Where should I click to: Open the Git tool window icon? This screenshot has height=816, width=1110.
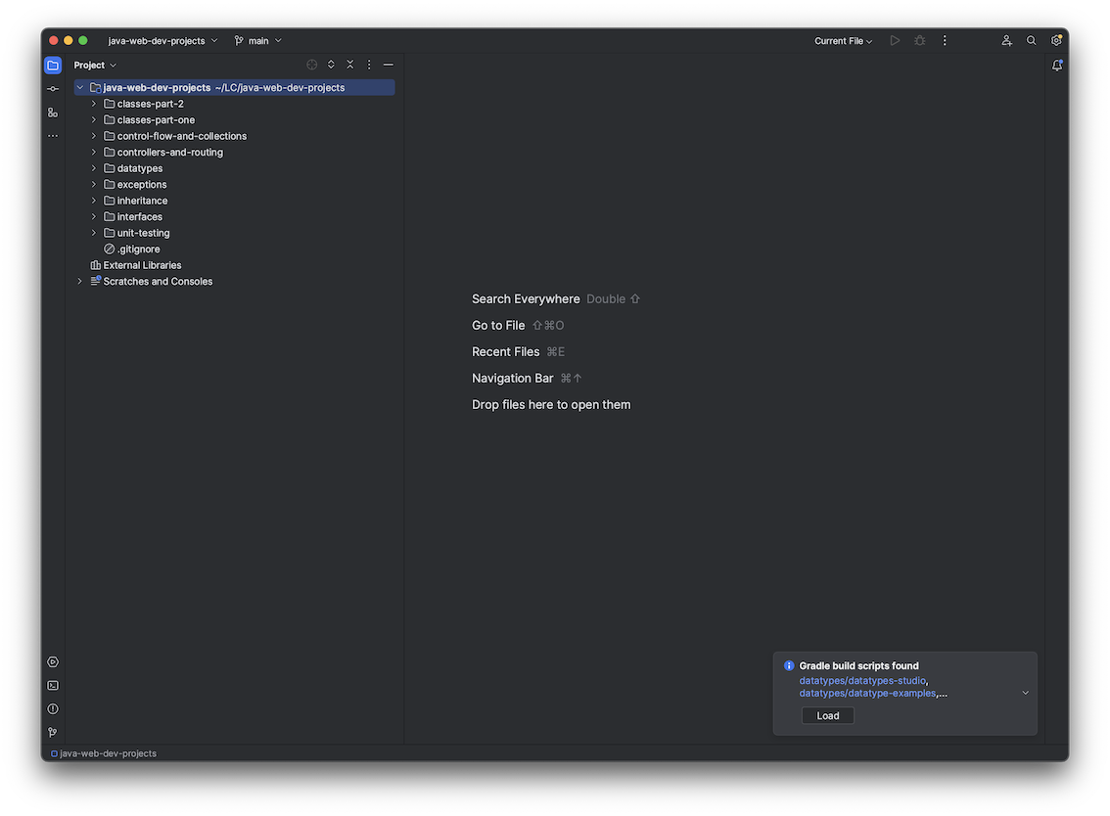[53, 733]
